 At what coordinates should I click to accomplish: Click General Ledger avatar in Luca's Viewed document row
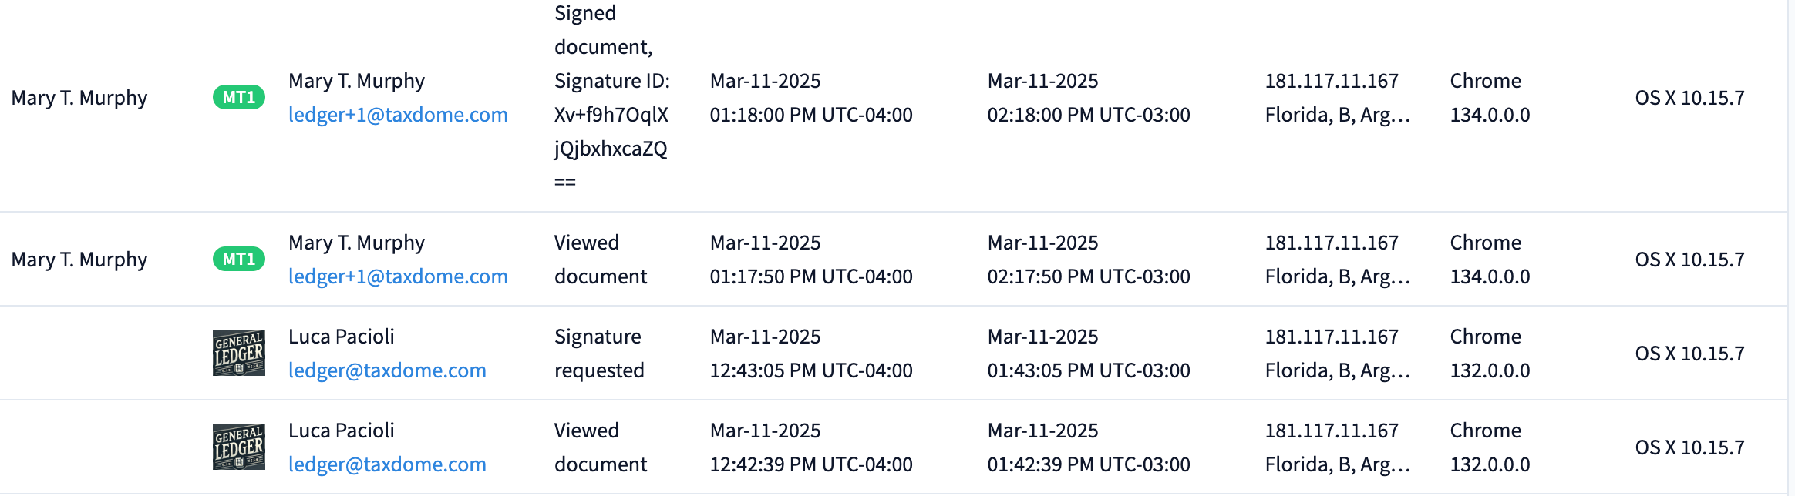point(239,447)
